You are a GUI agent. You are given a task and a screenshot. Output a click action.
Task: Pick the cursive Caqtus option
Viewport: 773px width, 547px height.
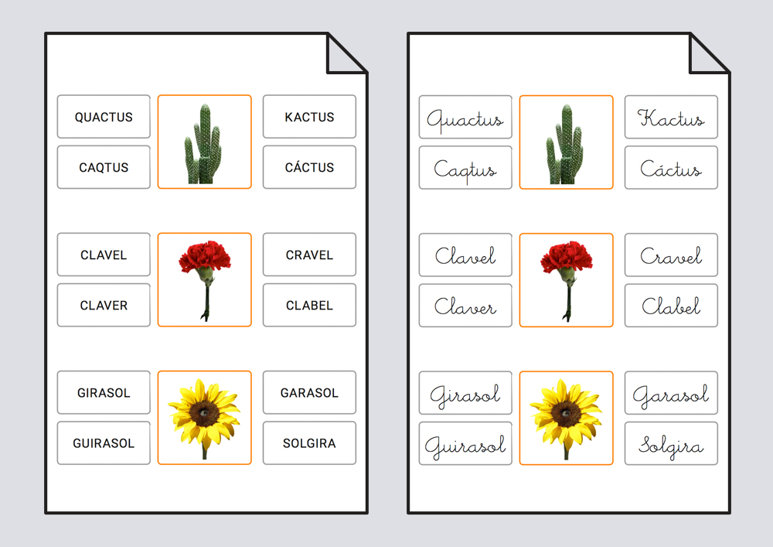point(465,167)
